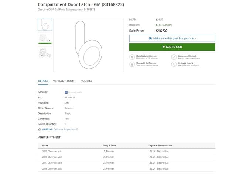Image resolution: width=232 pixels, height=174 pixels.
Task: Add the door latch to cart
Action: pyautogui.click(x=172, y=47)
